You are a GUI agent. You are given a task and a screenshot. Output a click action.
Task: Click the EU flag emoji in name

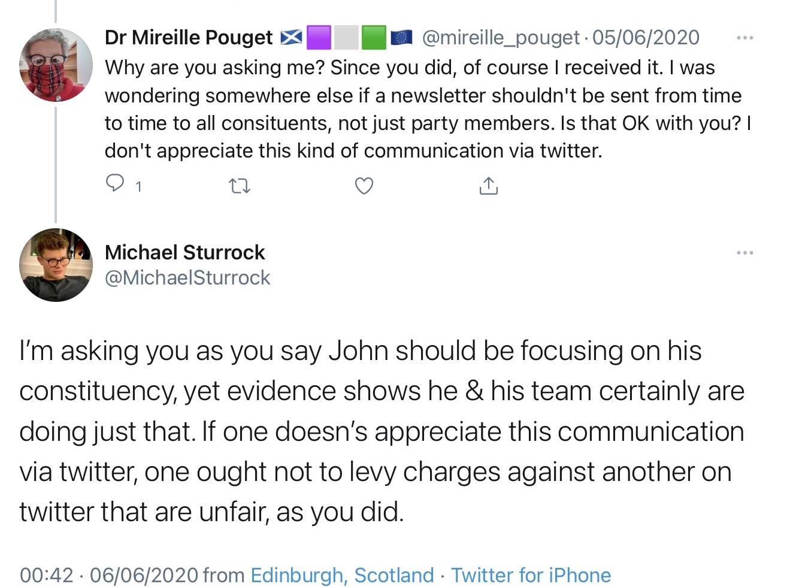(401, 38)
